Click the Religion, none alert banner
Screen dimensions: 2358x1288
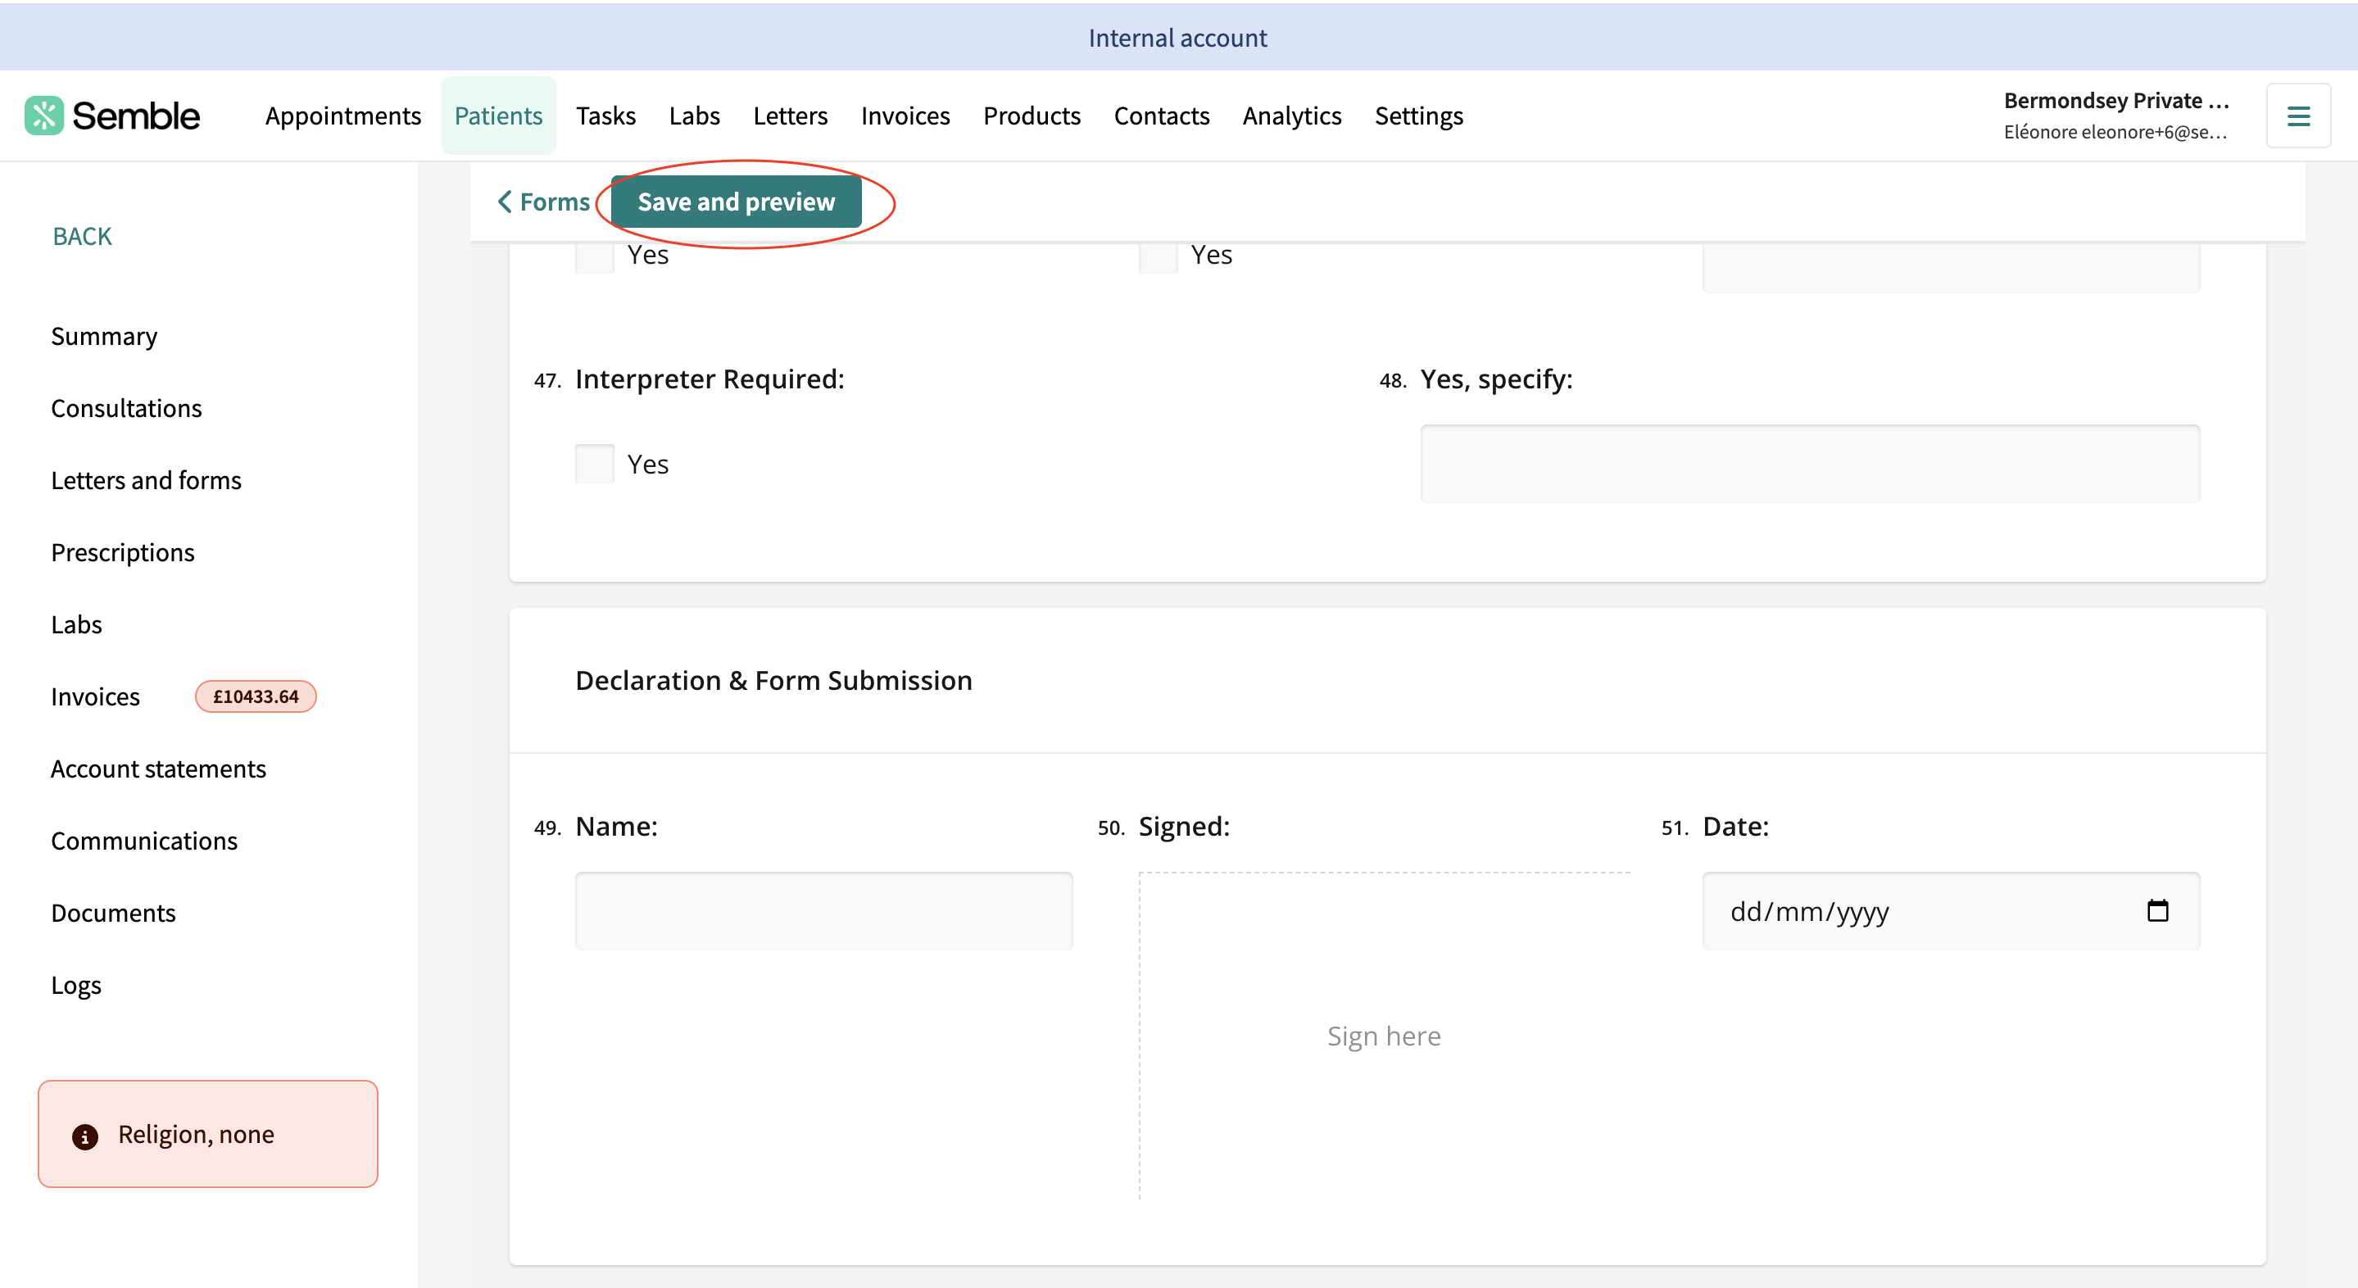point(208,1134)
